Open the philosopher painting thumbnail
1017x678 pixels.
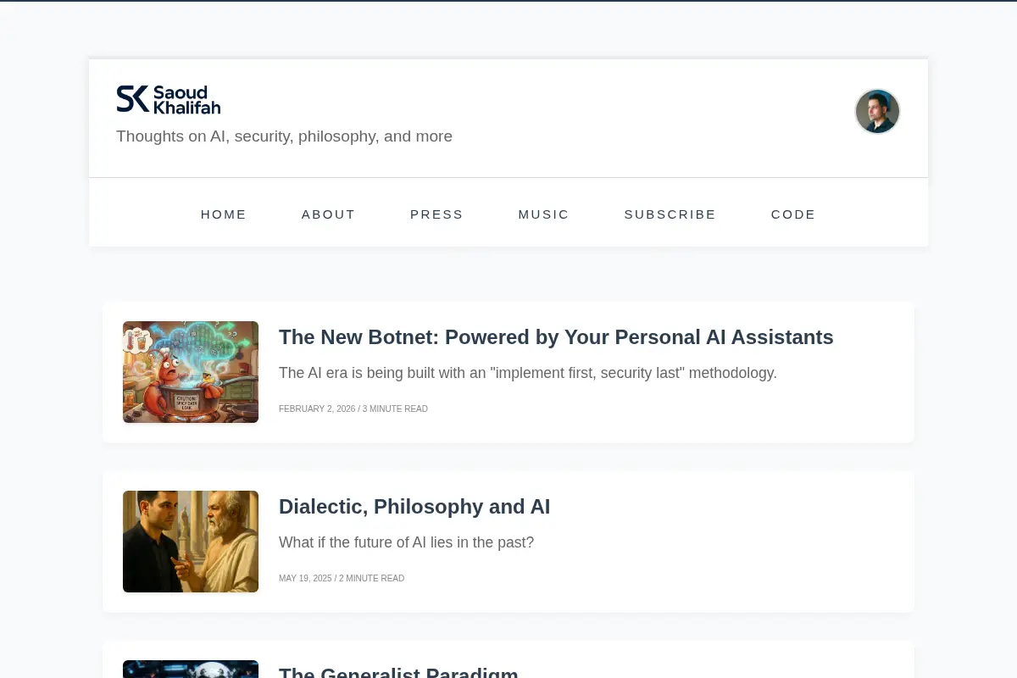[x=191, y=542]
